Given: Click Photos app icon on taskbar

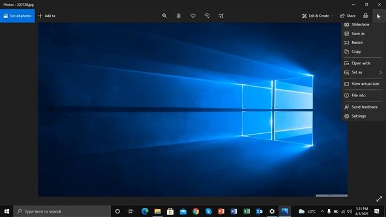Looking at the screenshot, I should [x=285, y=212].
